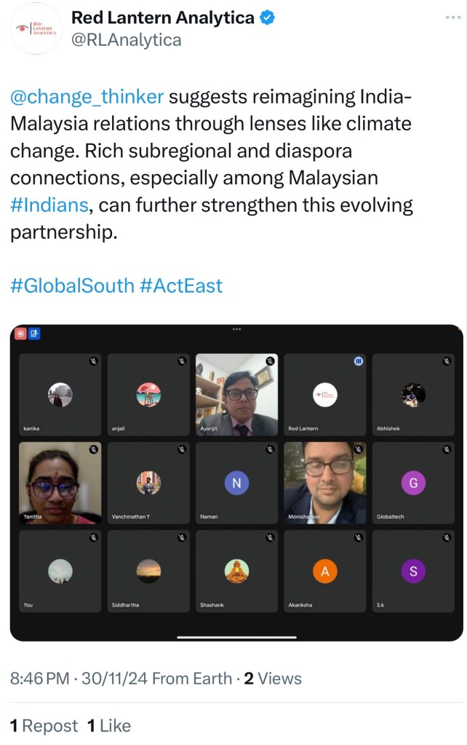
Task: Click the speaking indicator on Red Lantern's tile
Action: click(358, 361)
